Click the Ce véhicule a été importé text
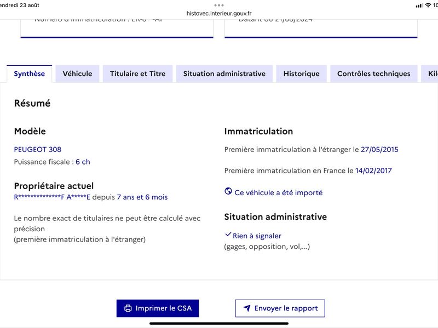This screenshot has width=438, height=328. pyautogui.click(x=279, y=193)
